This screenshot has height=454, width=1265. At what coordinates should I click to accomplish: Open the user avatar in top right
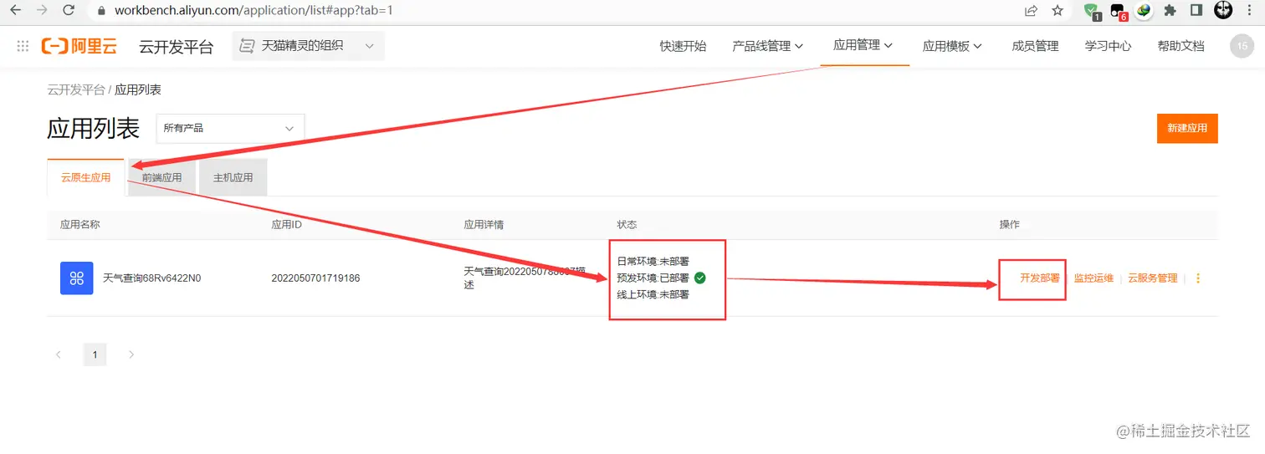point(1242,46)
